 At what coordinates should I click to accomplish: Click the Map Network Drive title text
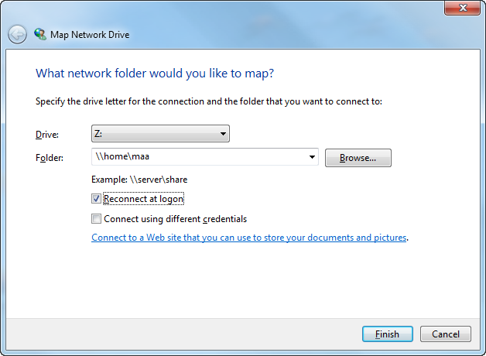coord(90,35)
